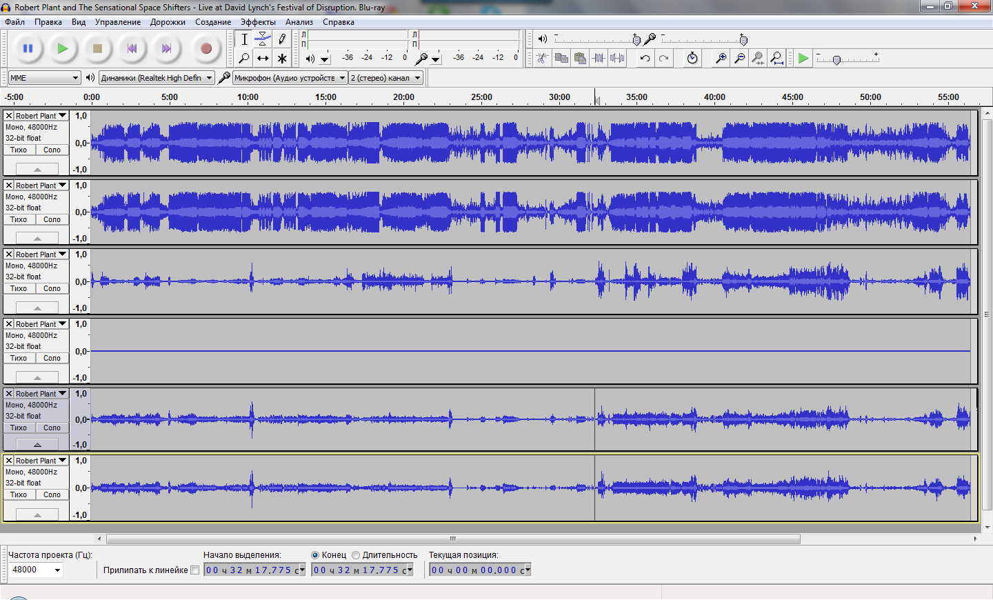Select the Envelope tool
The image size is (993, 600).
coord(263,39)
